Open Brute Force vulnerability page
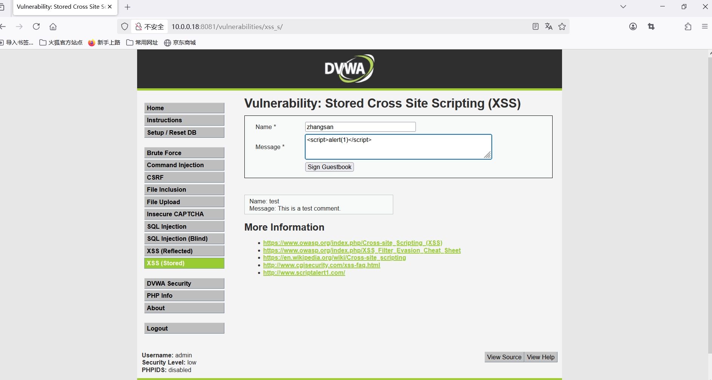 [x=184, y=153]
